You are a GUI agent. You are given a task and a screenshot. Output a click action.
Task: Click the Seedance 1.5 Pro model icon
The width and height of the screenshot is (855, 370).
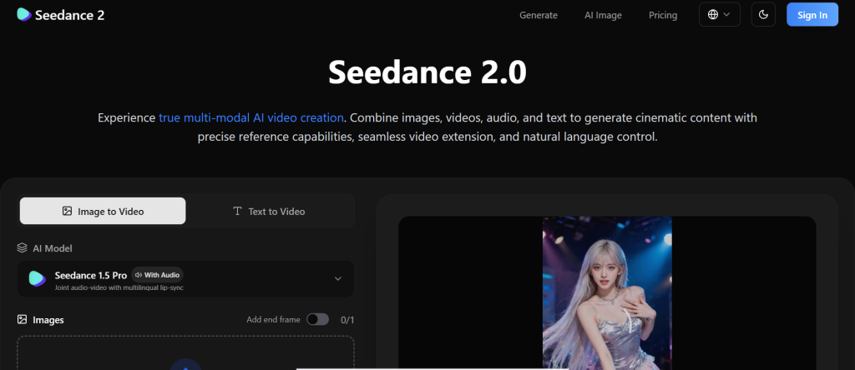click(x=37, y=278)
